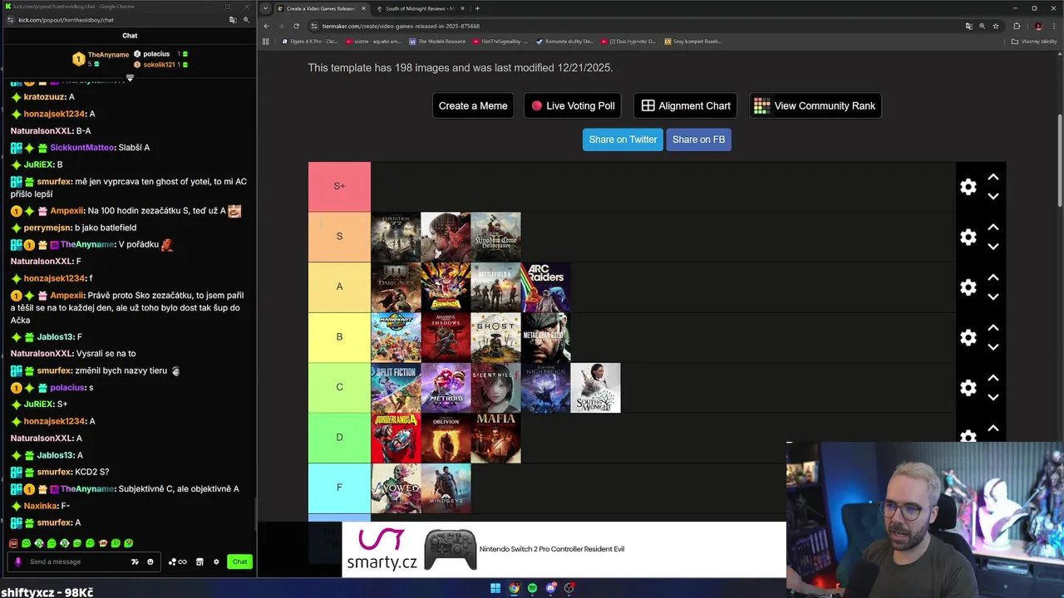Click the Nintendo Switch 2 Pro Controller ad
The height and width of the screenshot is (598, 1064).
point(564,549)
